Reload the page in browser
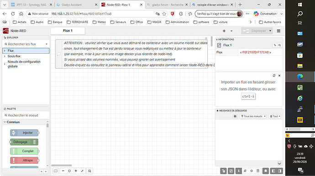Image resolution: width=315 pixels, height=176 pixels. click(13, 14)
